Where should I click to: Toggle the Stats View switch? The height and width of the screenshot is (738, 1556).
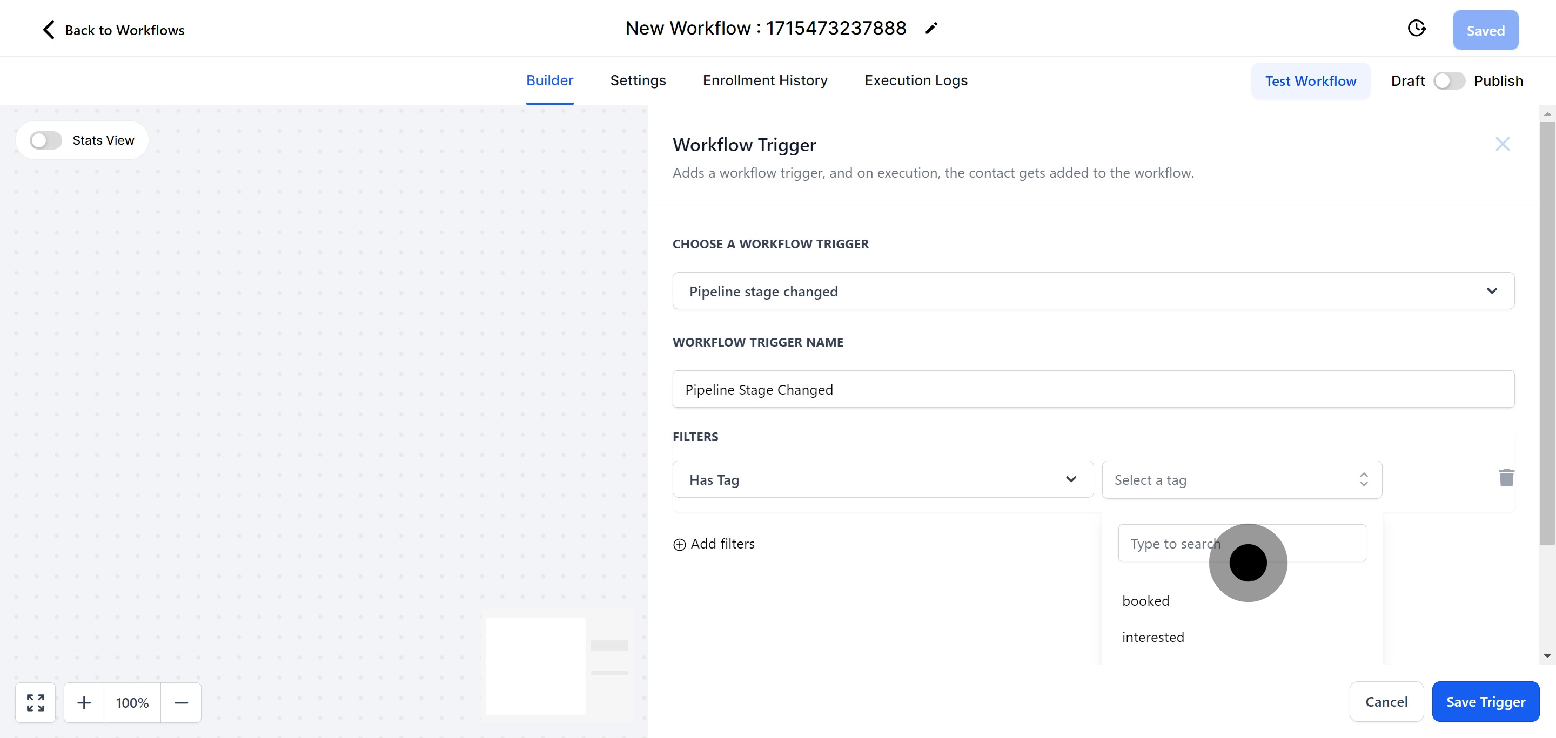[x=46, y=140]
